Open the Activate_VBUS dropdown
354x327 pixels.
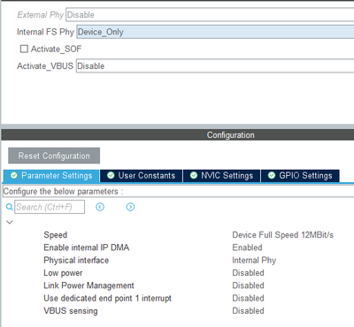tap(215, 65)
